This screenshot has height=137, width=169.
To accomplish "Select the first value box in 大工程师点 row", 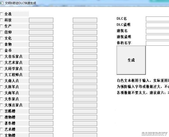I will coord(41,75).
